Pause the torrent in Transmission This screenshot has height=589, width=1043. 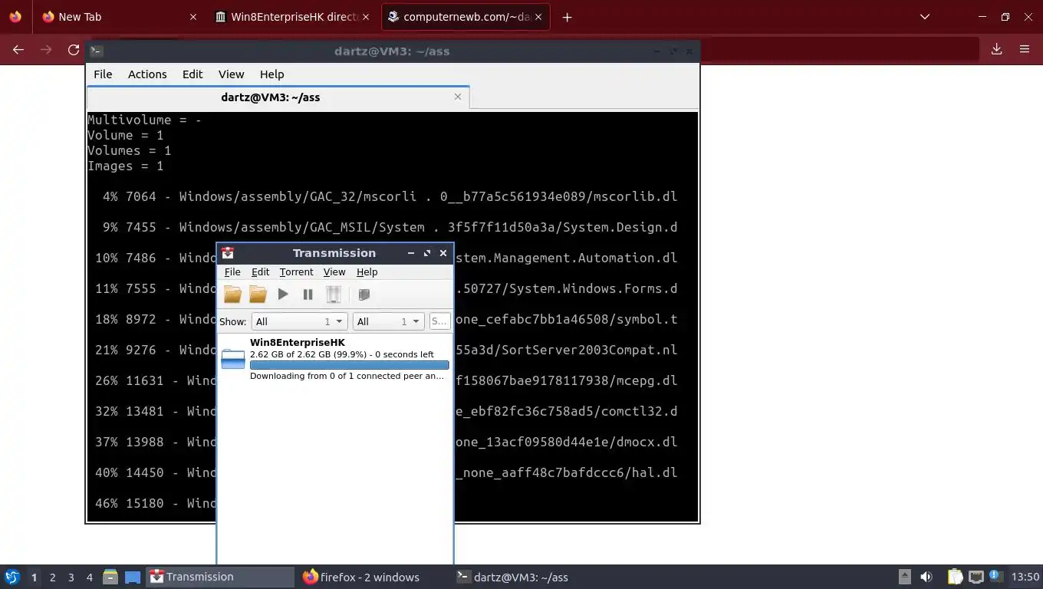tap(308, 294)
